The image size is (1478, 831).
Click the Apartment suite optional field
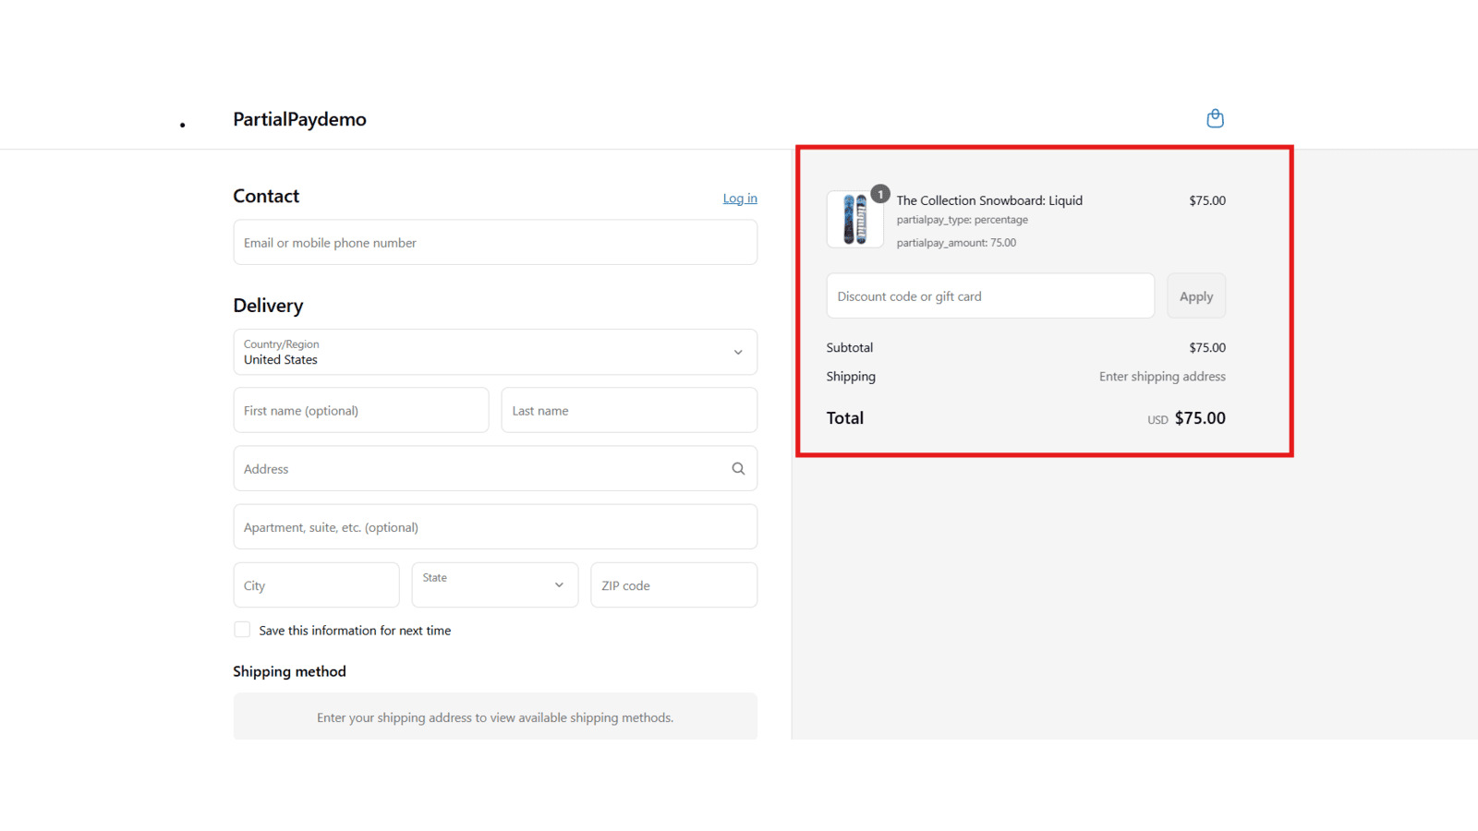pyautogui.click(x=495, y=526)
